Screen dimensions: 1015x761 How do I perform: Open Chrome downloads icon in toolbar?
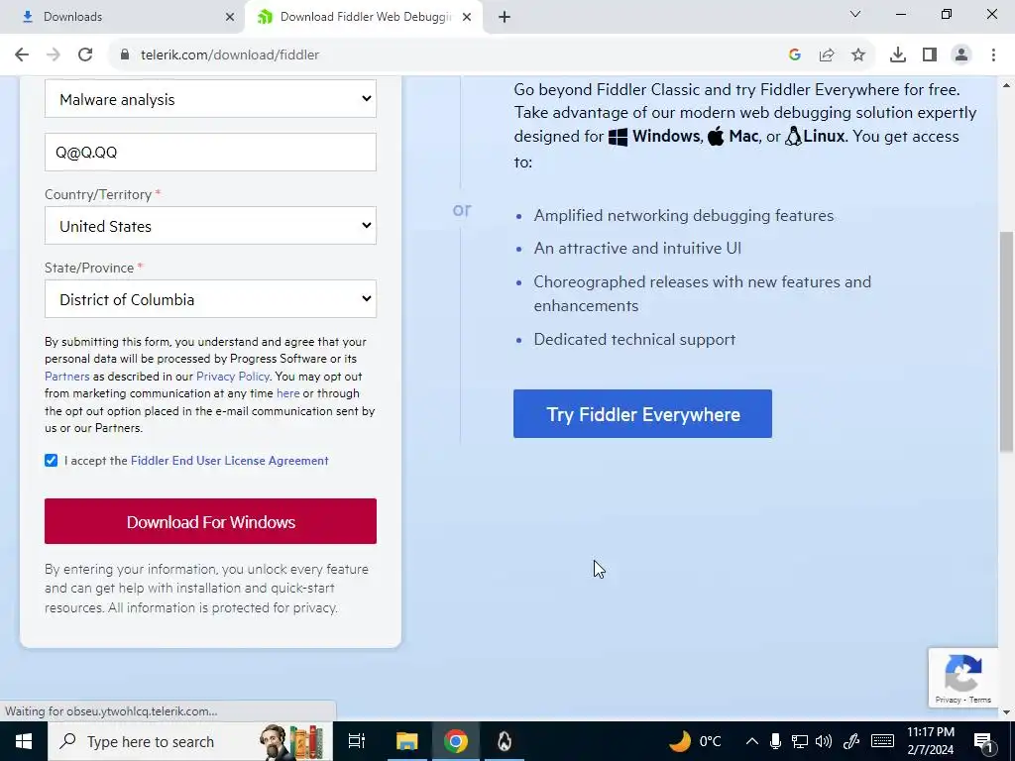[x=898, y=54]
